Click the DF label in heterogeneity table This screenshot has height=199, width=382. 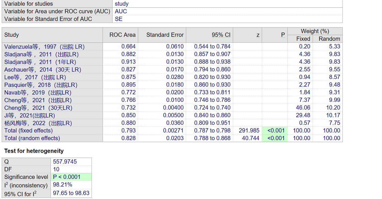coord(8,169)
